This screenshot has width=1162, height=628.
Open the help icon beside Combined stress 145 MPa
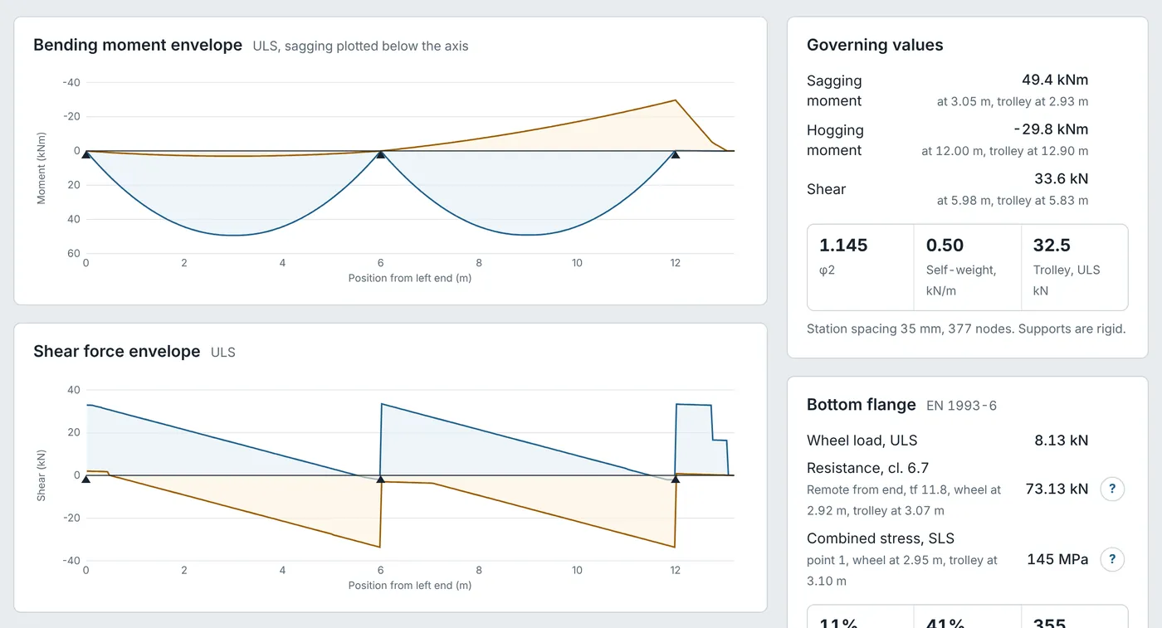pos(1112,559)
